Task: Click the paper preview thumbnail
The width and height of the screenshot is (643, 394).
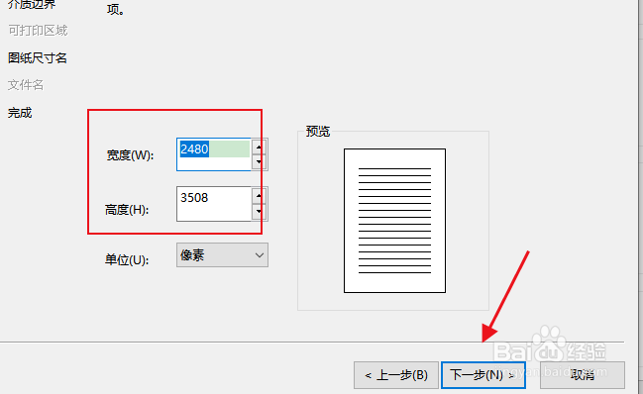Action: click(x=394, y=221)
